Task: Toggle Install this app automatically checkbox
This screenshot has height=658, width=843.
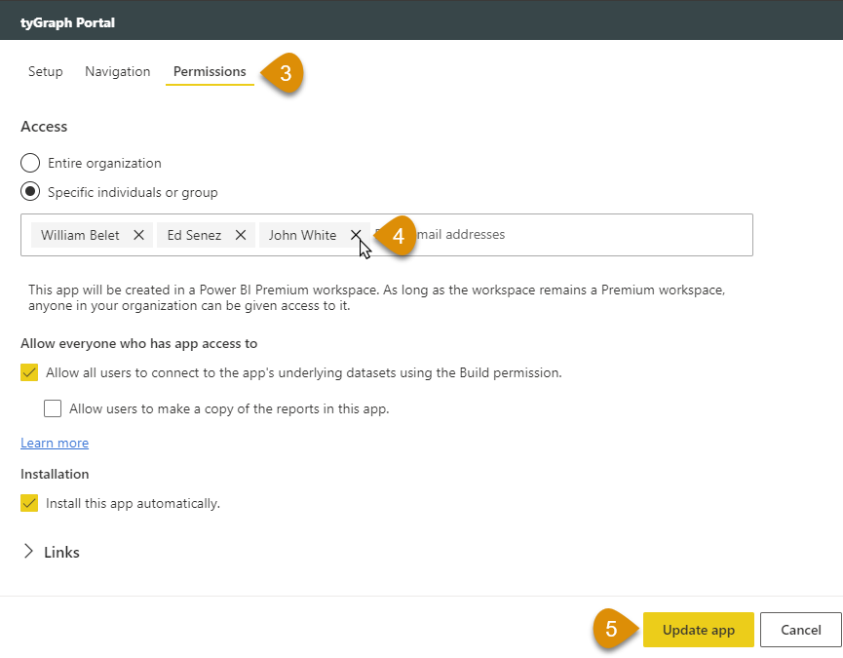Action: (x=29, y=503)
